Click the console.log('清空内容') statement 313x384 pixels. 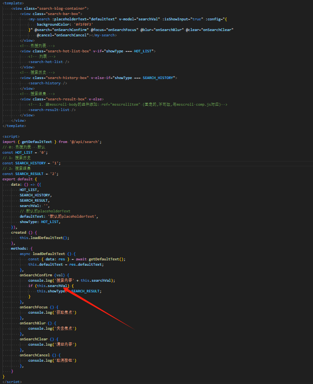pos(52,345)
